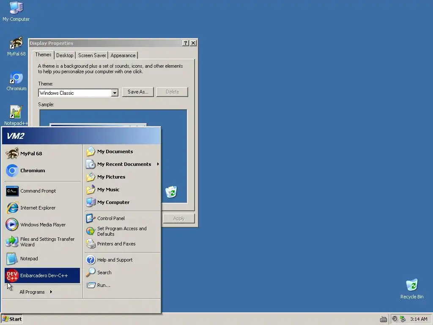This screenshot has height=325, width=433.
Task: Click the Display Properties help button
Action: point(186,43)
